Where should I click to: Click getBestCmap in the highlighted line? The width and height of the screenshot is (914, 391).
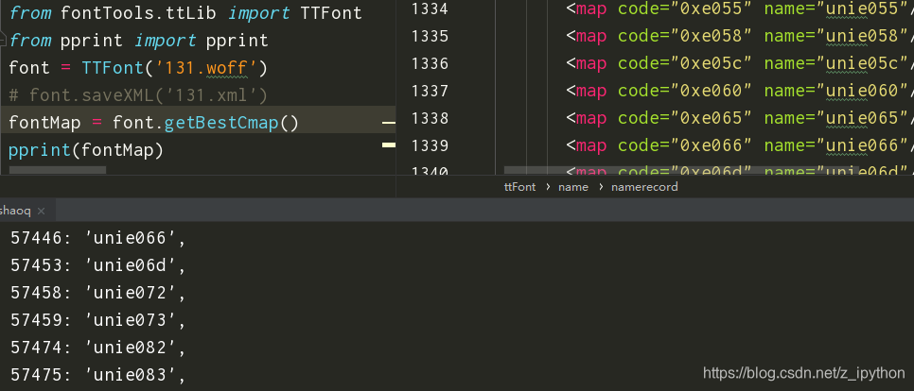tap(220, 123)
